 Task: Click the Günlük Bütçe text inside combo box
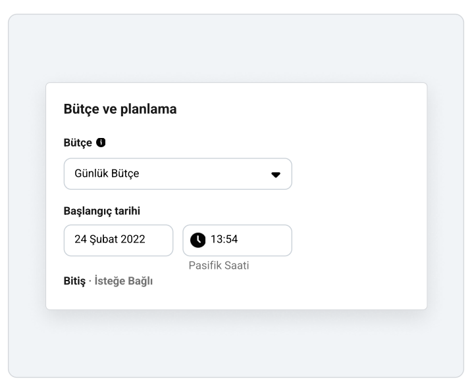(107, 173)
